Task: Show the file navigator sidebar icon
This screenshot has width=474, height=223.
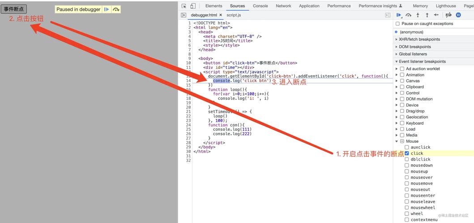Action: tap(184, 15)
